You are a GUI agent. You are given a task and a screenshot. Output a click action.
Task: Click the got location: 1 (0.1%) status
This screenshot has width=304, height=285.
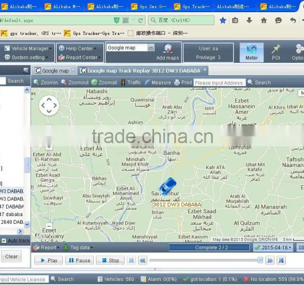(210, 279)
